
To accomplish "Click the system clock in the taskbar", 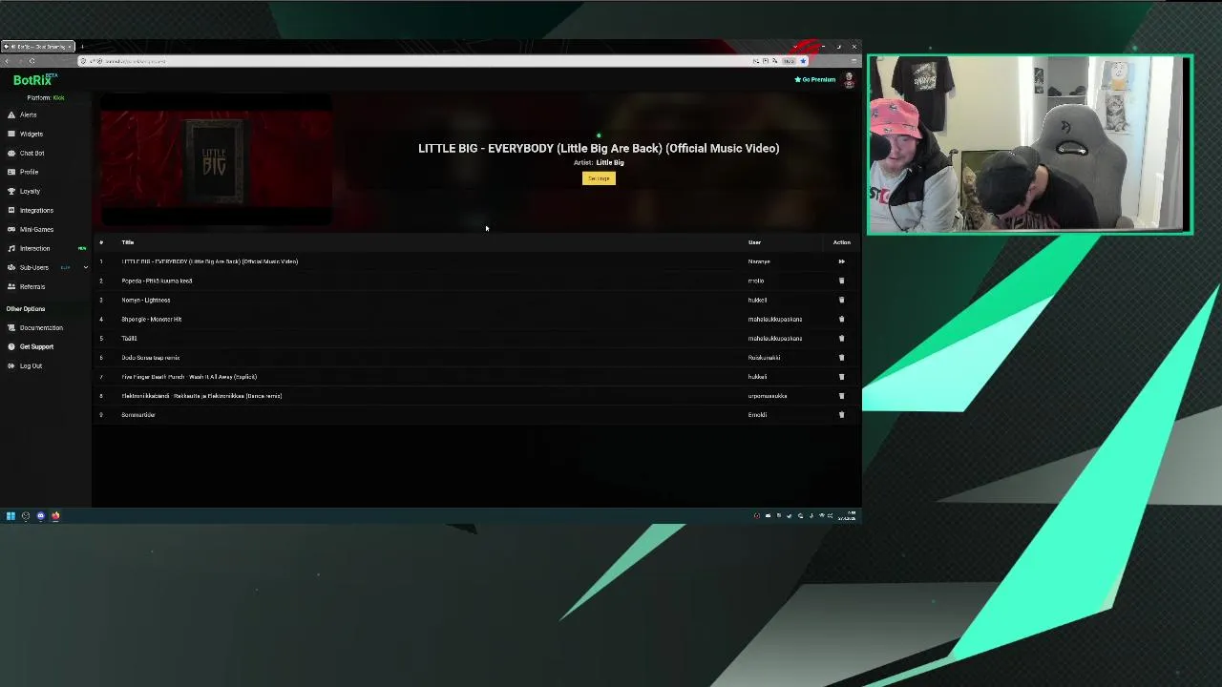I will [847, 516].
